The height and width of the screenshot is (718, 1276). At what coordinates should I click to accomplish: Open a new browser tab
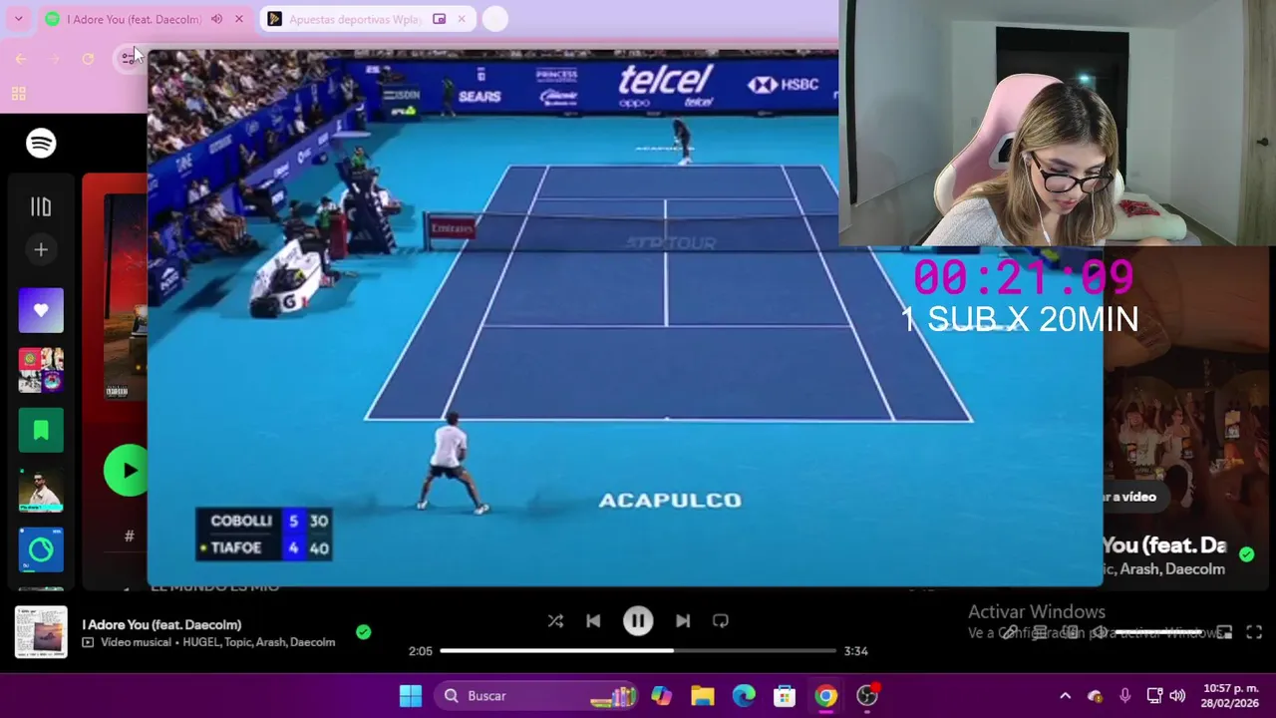(x=494, y=19)
